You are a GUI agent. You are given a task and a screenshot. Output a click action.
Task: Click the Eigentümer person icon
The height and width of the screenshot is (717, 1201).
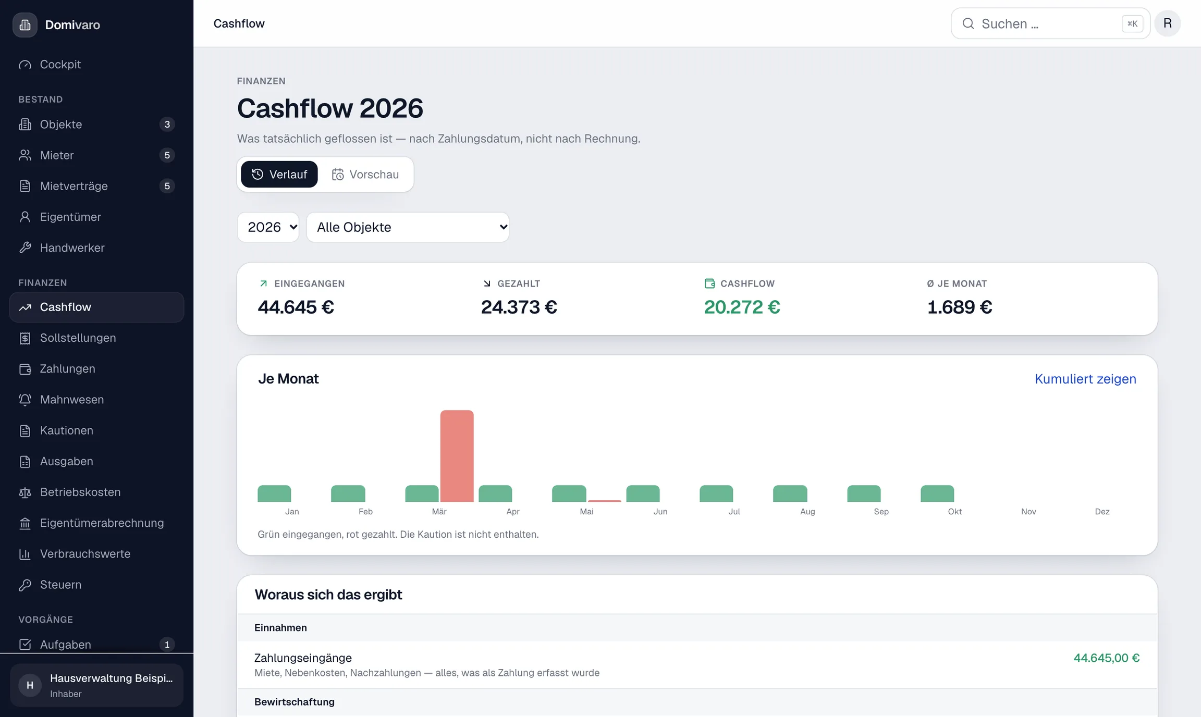click(25, 217)
